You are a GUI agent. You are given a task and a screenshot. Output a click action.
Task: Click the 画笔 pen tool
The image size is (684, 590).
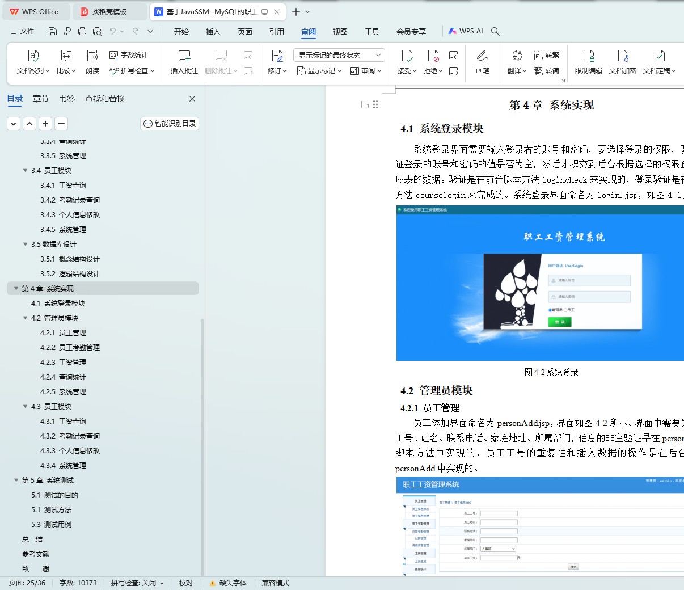pos(483,62)
